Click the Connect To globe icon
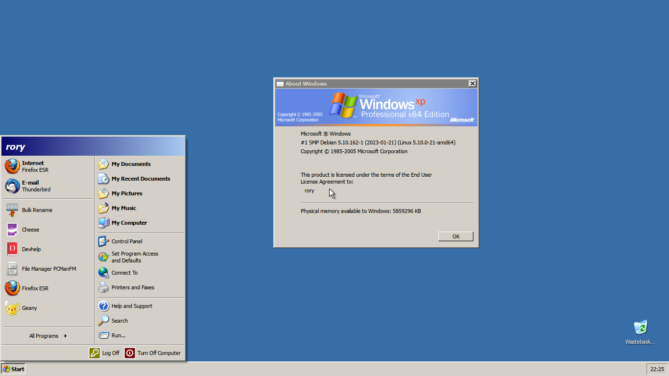 [103, 273]
